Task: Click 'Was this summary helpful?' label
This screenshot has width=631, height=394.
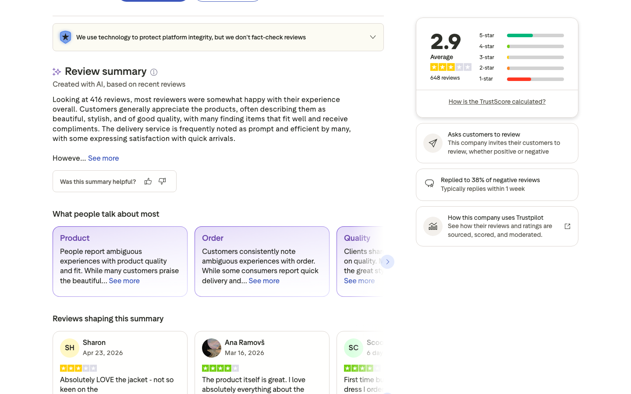Action: (x=98, y=182)
